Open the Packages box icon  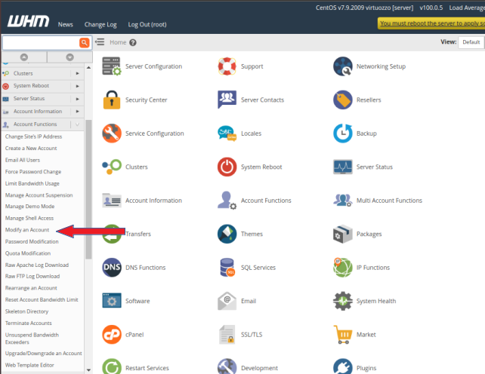343,234
